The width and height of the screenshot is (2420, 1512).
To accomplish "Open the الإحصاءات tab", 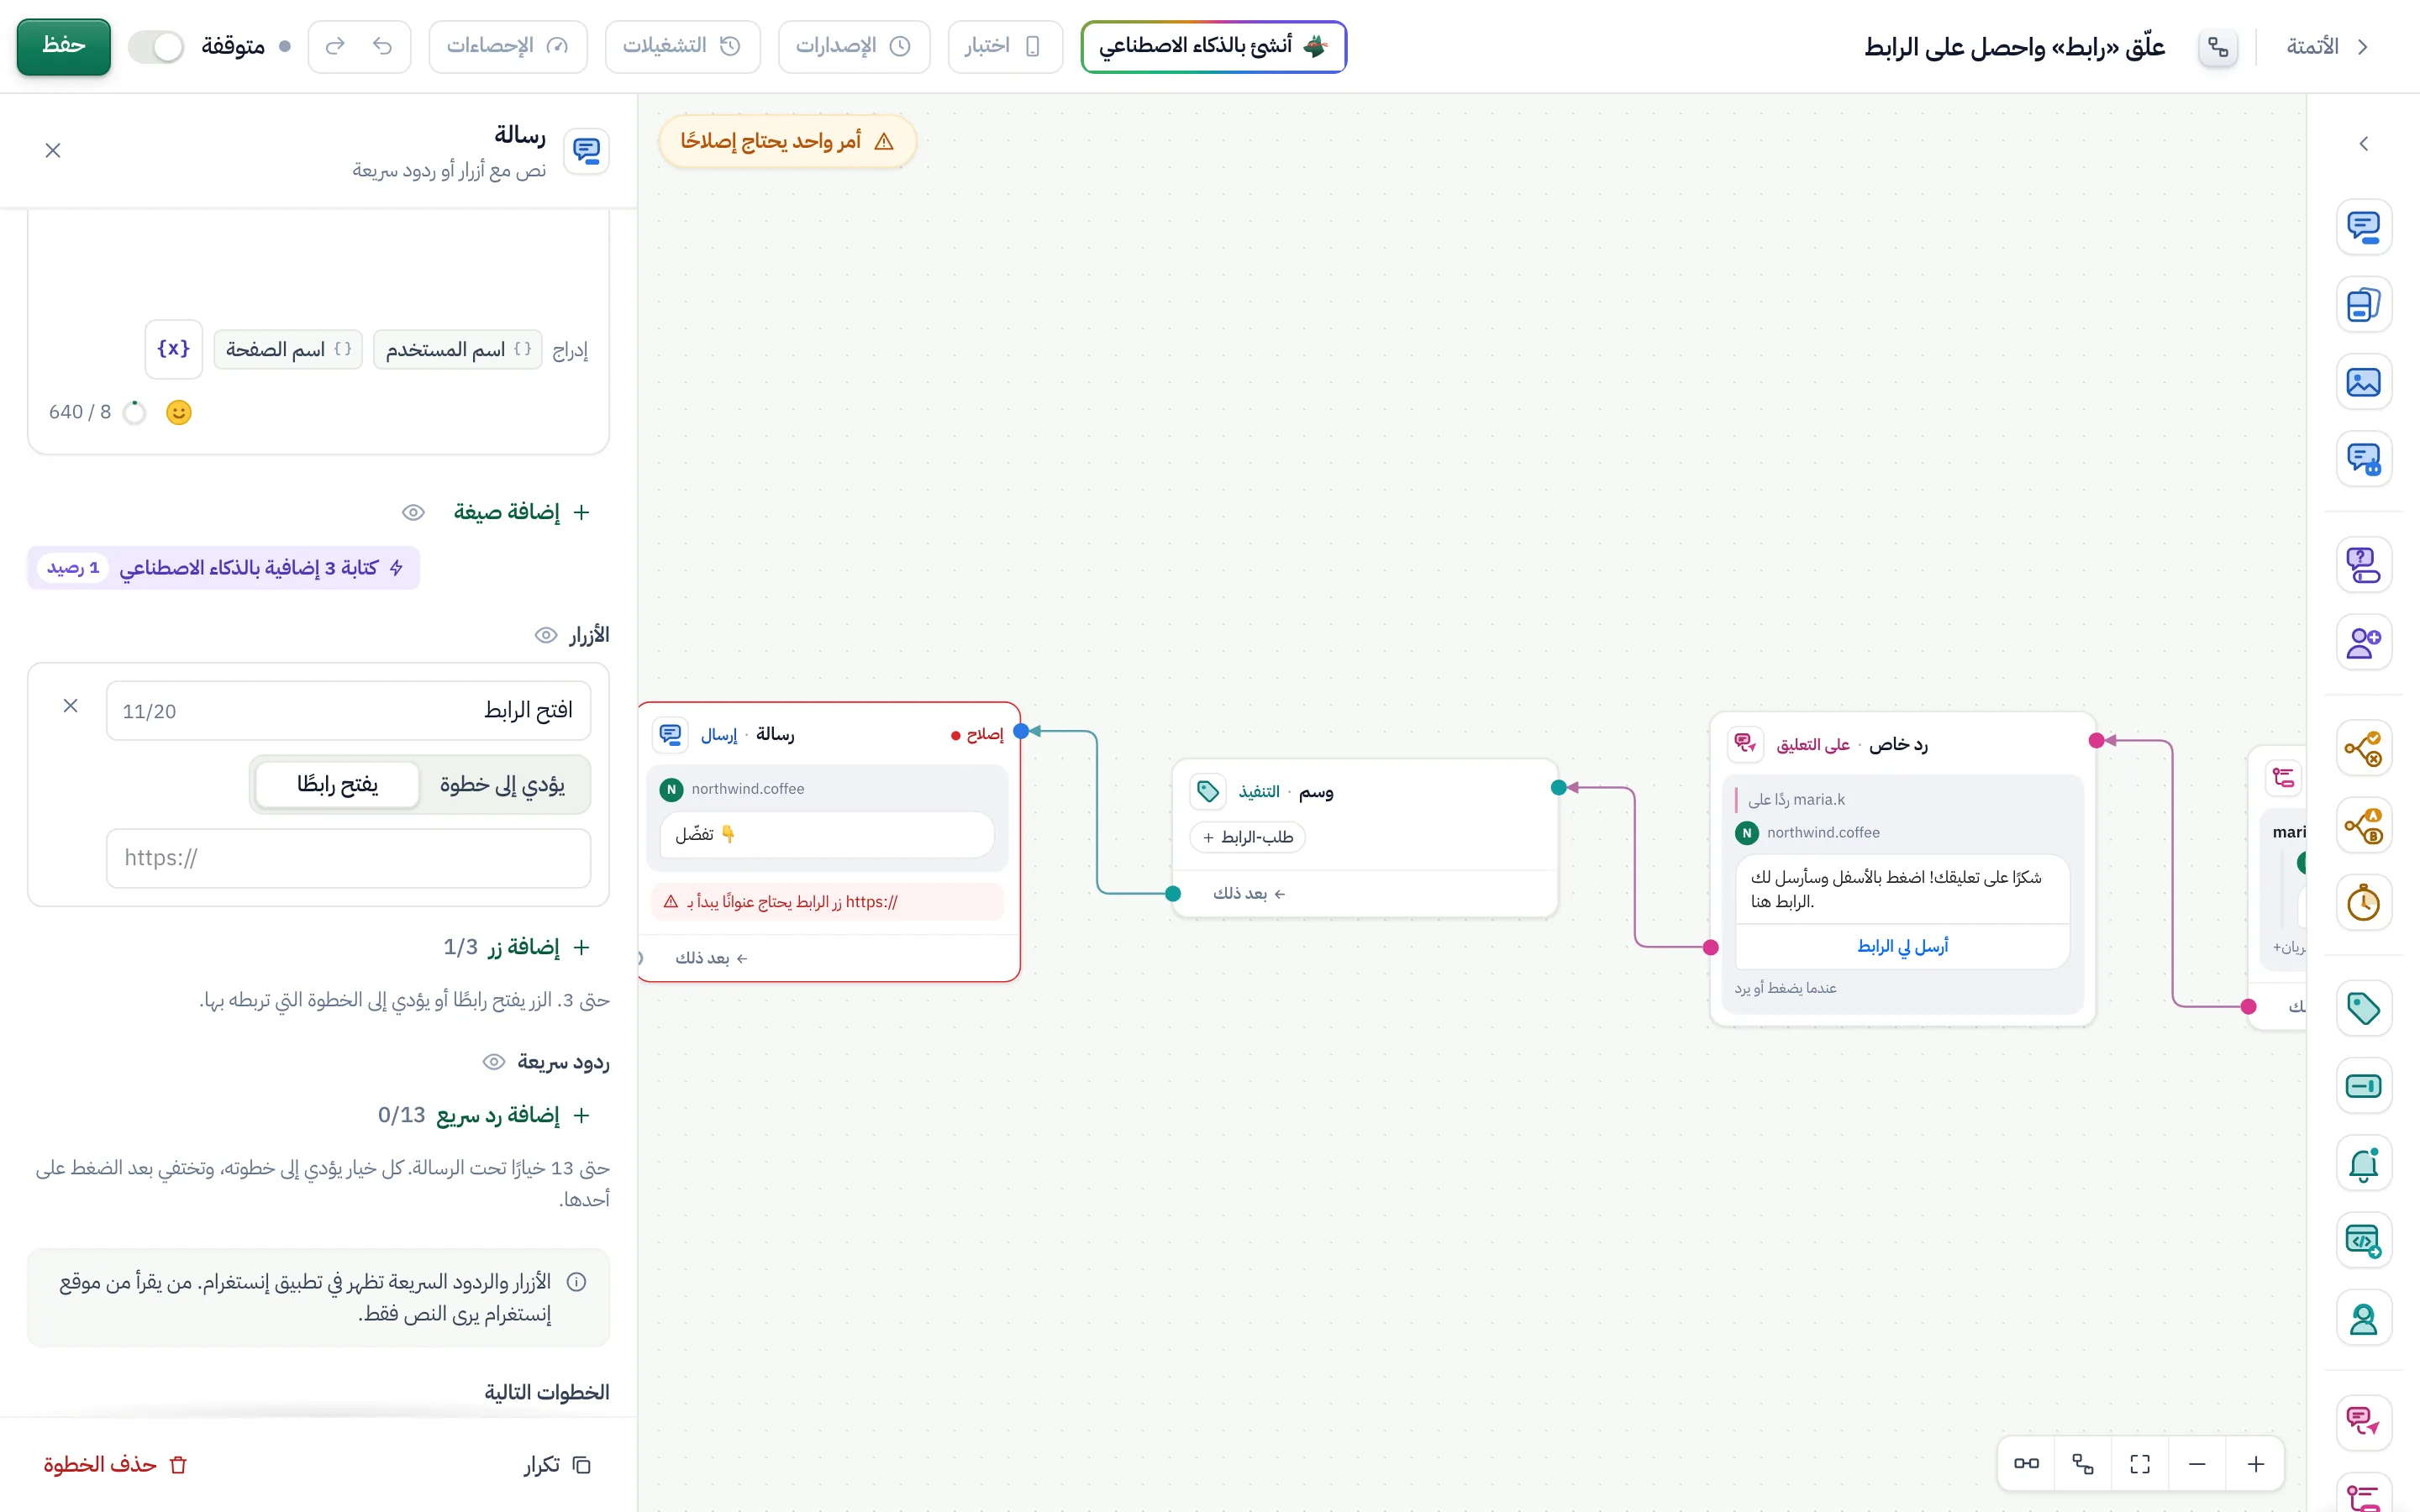I will [x=507, y=47].
